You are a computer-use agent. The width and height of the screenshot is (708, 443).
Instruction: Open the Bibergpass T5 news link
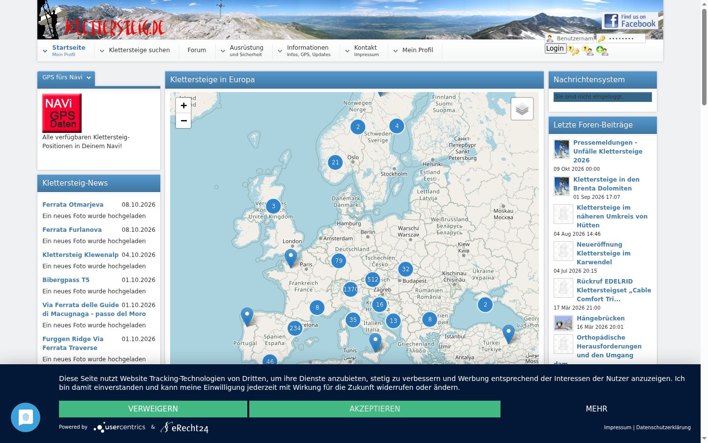pos(66,280)
